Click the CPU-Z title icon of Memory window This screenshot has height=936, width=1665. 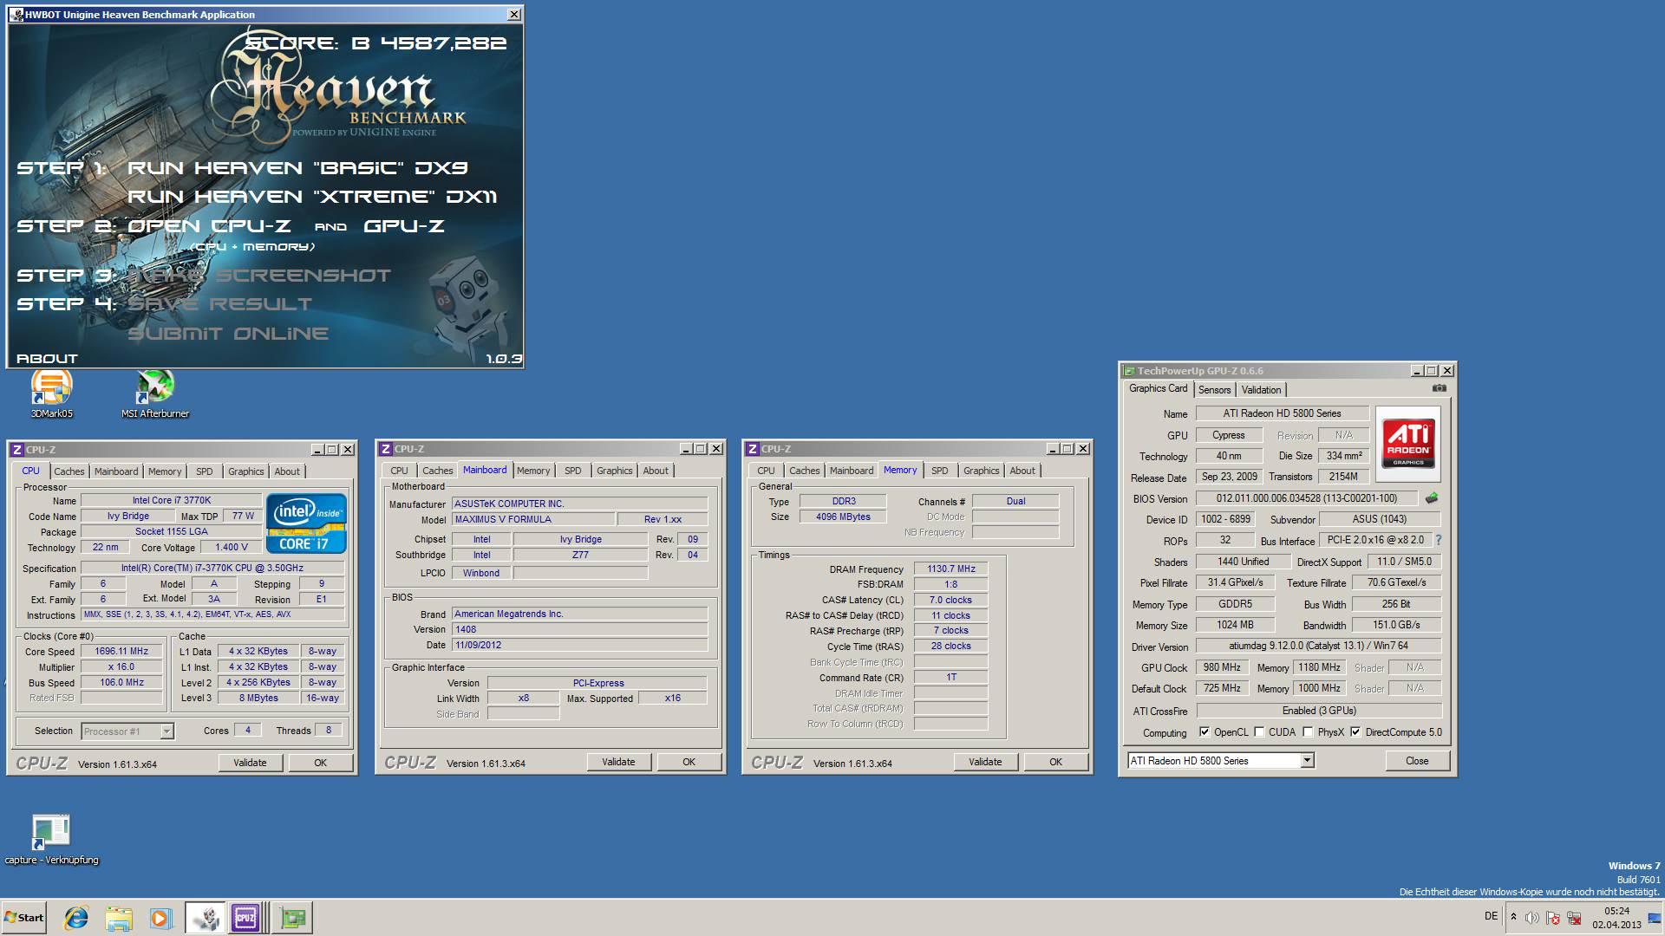pos(753,449)
